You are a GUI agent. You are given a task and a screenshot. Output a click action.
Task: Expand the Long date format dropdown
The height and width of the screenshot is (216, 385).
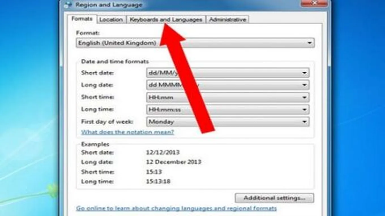(x=228, y=85)
